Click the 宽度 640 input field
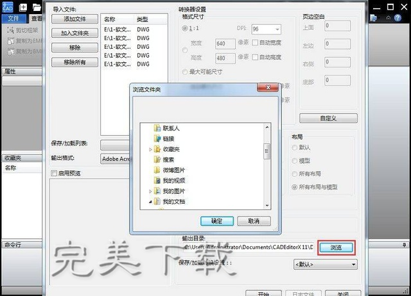Viewport: 411px width, 296px height. (x=225, y=44)
